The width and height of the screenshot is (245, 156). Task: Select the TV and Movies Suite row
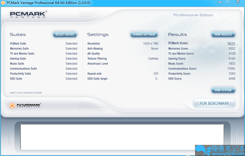(x=44, y=53)
